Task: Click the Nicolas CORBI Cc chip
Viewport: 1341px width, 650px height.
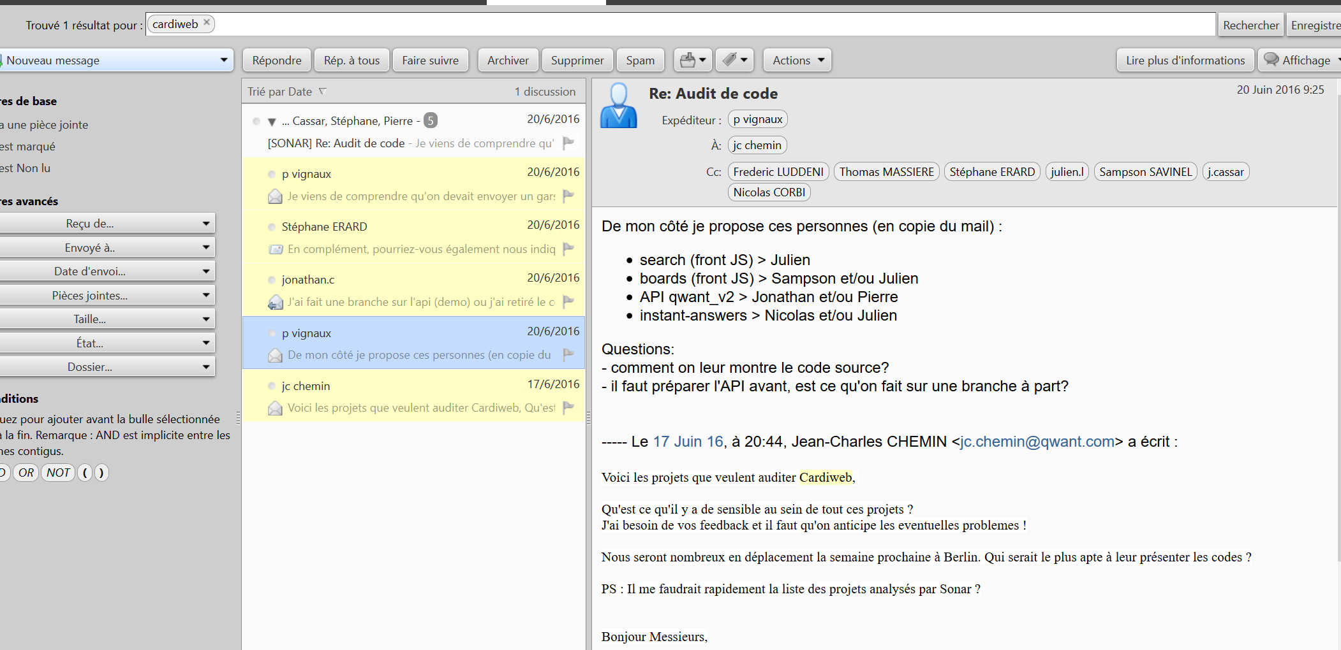Action: [x=769, y=192]
